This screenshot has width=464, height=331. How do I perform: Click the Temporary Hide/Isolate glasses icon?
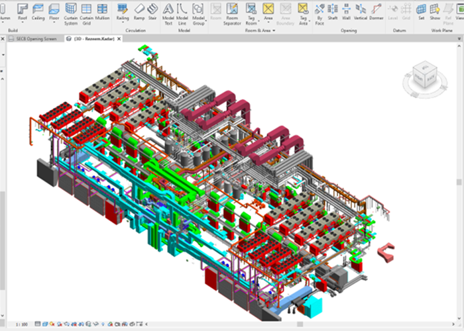pos(95,324)
